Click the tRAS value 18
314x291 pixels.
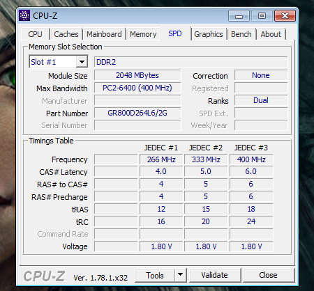(251, 209)
